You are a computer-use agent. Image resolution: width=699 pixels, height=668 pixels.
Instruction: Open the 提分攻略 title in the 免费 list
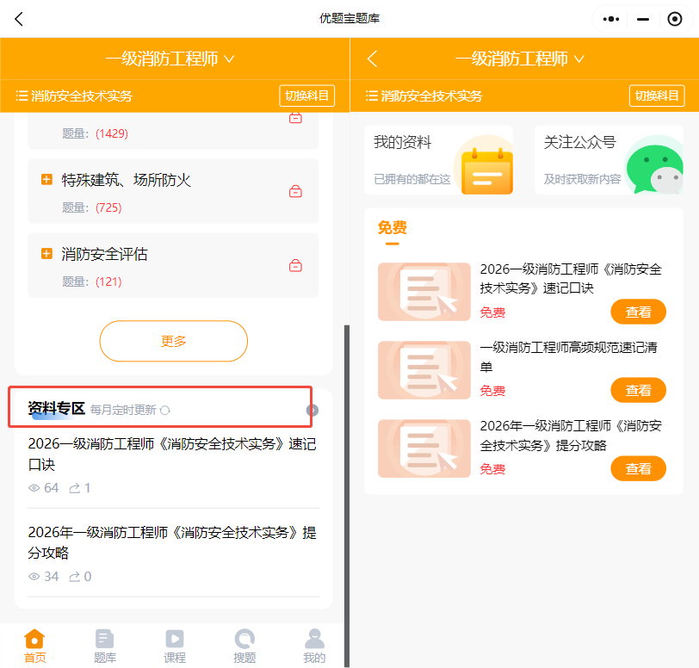571,436
